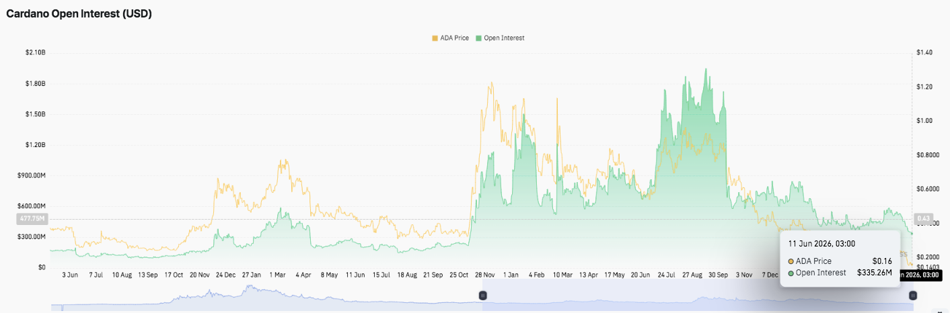Click the 17 Oct x-axis date label
Screen dimensions: 950x313
point(174,275)
